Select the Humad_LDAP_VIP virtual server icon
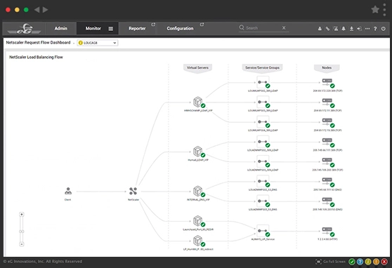 [x=197, y=151]
